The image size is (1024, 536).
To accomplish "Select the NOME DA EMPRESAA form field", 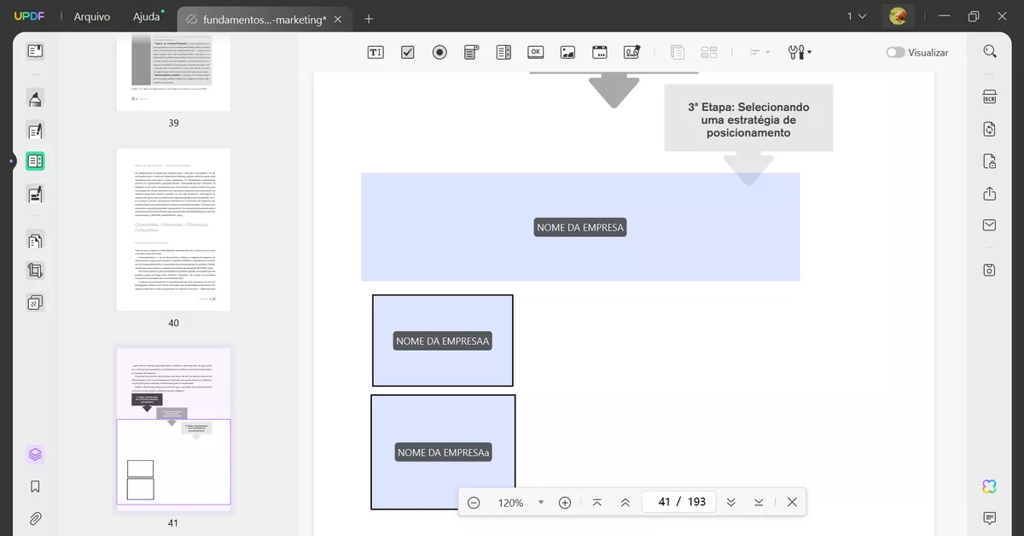I will (x=443, y=341).
